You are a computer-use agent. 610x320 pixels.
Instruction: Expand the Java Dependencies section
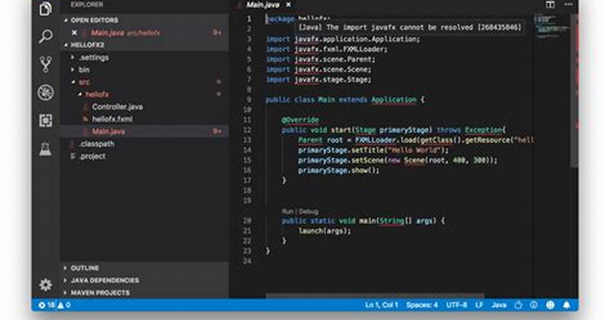click(144, 280)
